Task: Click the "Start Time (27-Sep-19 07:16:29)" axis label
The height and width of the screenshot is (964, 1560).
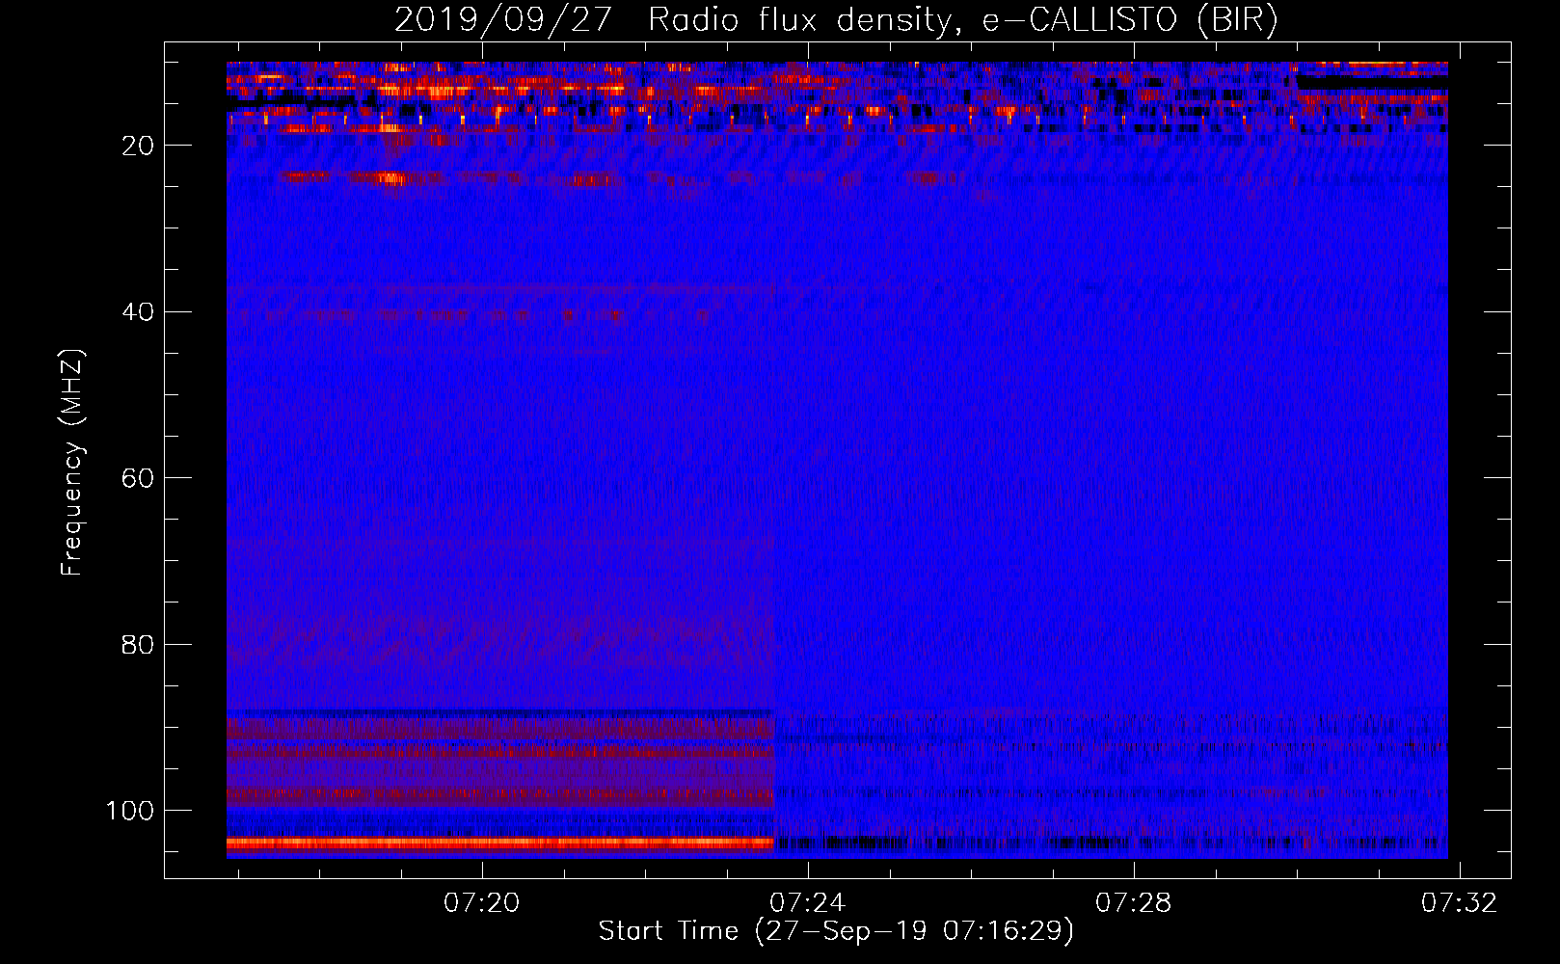Action: (x=836, y=931)
